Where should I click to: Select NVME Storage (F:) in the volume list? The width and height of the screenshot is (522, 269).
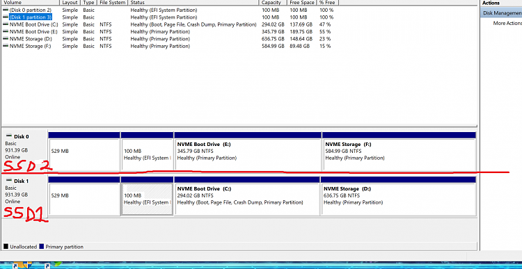click(x=31, y=46)
